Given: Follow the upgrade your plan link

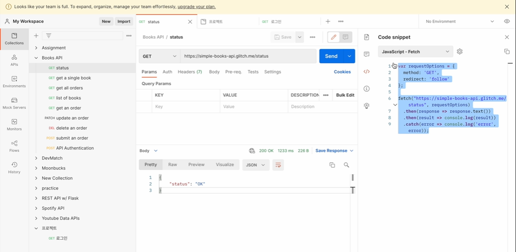Looking at the screenshot, I should click(x=197, y=7).
